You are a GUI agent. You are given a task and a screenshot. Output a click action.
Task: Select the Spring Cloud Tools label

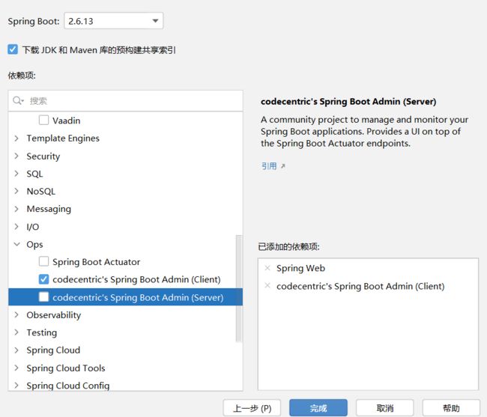(66, 368)
